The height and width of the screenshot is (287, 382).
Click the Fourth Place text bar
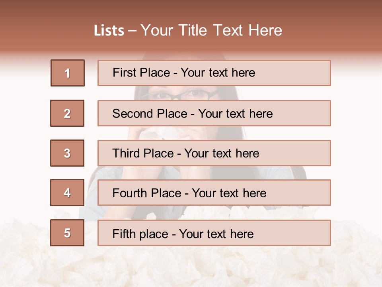[x=214, y=193]
